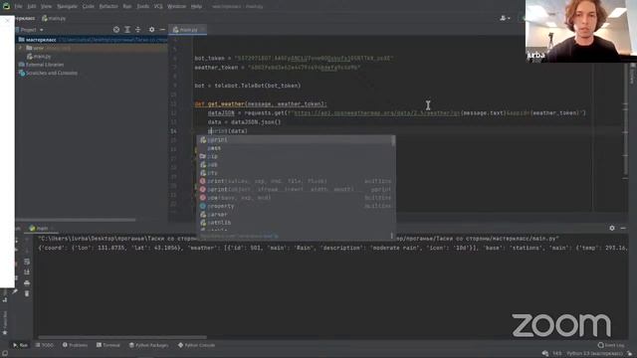Viewport: 637px width, 358px height.
Task: Open the Tools menu
Action: point(142,7)
